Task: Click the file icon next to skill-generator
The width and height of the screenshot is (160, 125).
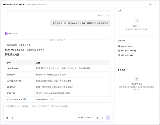Action: (119, 55)
